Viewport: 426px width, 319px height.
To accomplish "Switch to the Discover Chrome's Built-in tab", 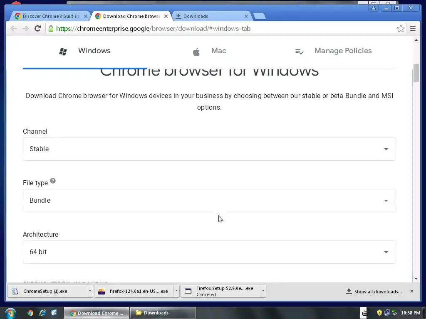I will [x=50, y=16].
